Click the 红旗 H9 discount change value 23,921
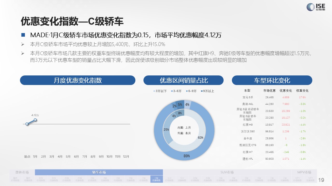332x186 pixels. [x=286, y=125]
